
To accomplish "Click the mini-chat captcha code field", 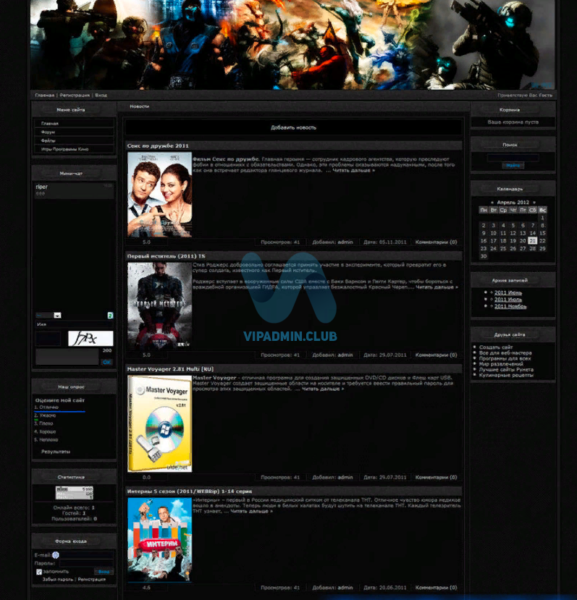I will click(x=49, y=339).
